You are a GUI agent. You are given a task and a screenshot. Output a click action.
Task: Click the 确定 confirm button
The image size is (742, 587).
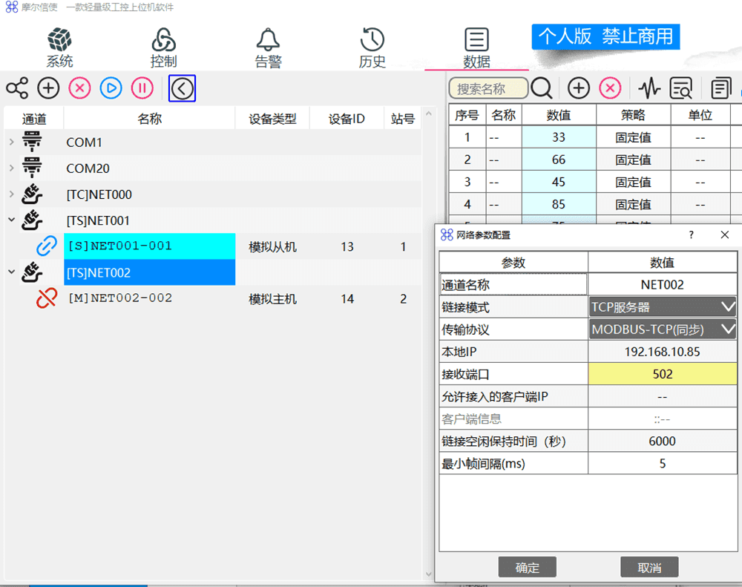pyautogui.click(x=527, y=568)
